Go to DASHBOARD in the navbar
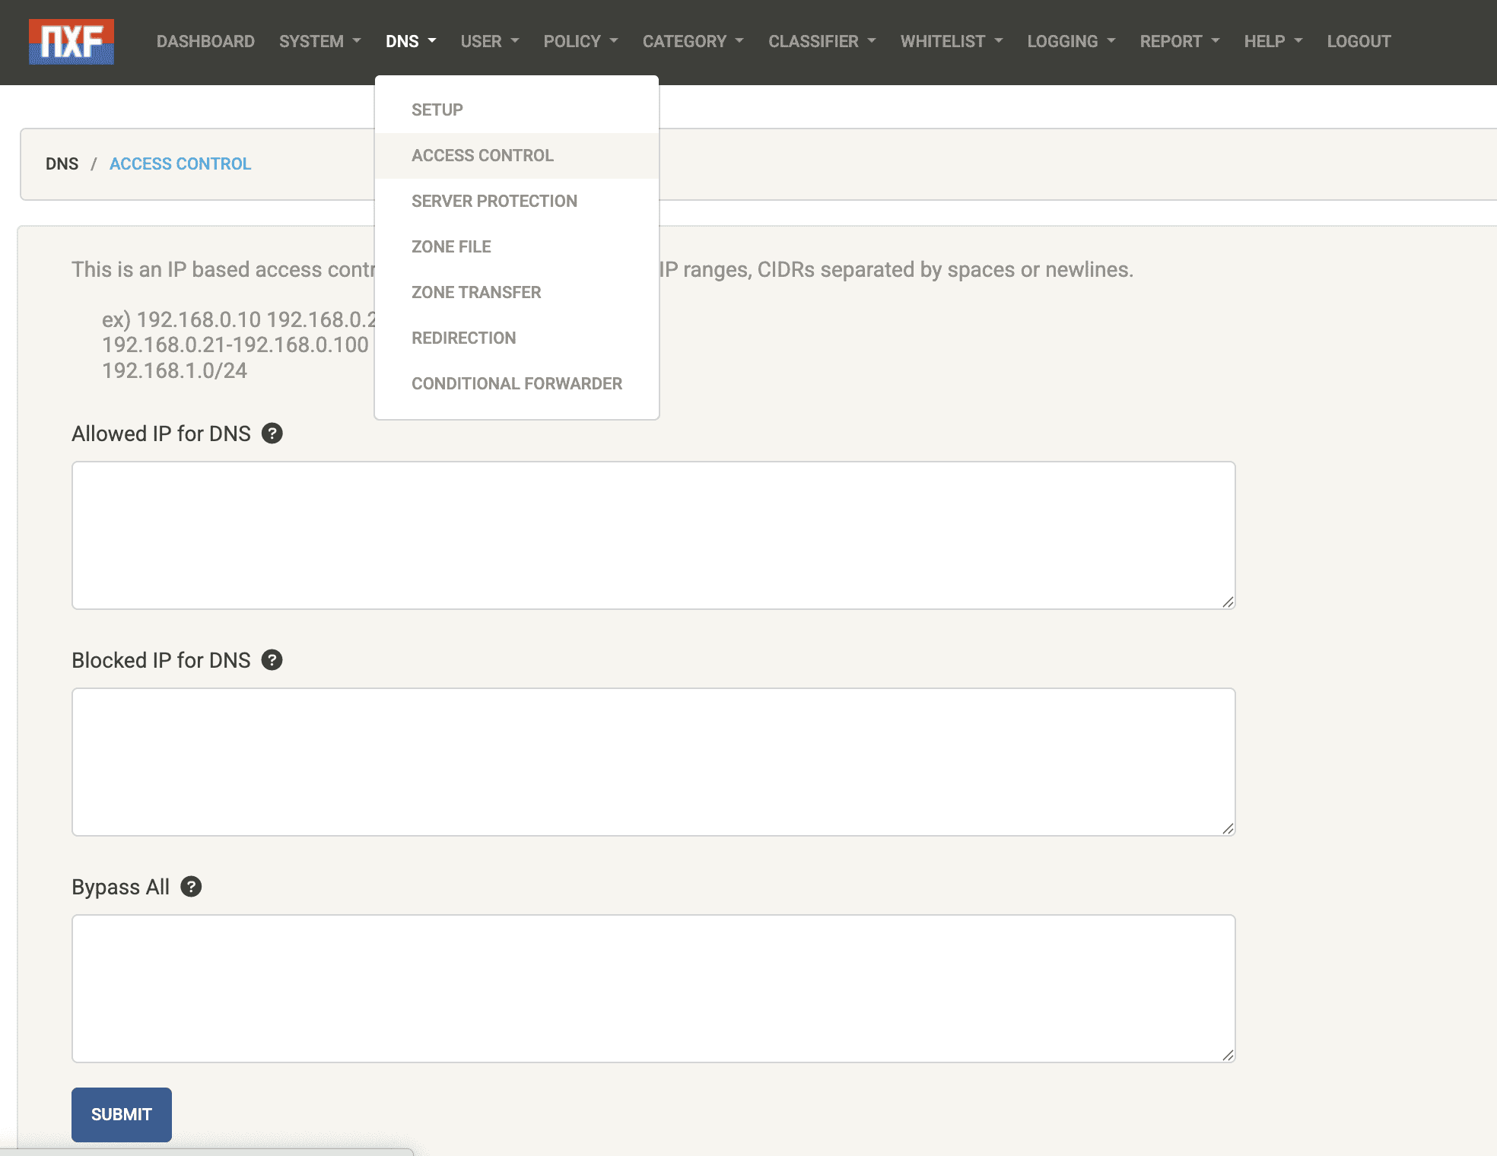 tap(205, 42)
